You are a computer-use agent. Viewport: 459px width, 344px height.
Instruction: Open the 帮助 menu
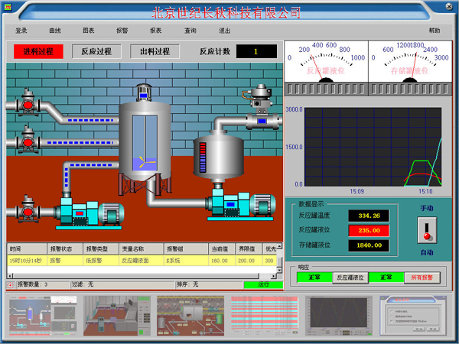435,31
